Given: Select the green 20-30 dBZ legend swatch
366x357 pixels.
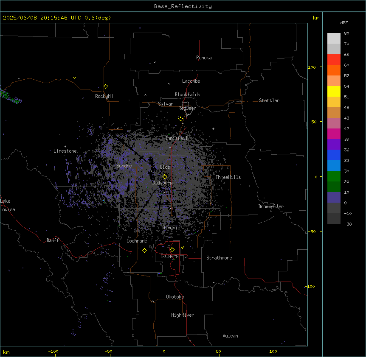Looking at the screenshot, I should tap(334, 176).
